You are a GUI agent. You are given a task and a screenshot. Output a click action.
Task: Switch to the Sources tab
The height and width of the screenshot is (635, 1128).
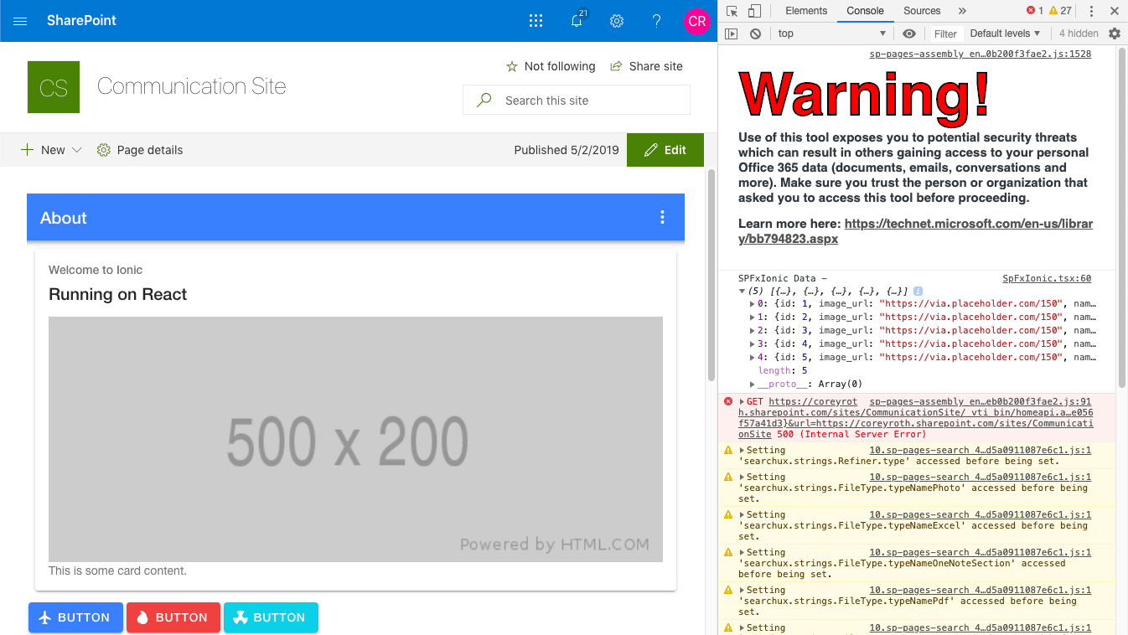click(922, 11)
